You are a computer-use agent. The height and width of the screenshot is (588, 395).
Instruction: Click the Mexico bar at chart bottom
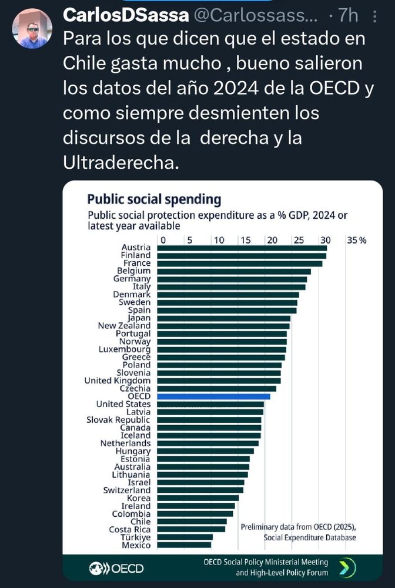pyautogui.click(x=184, y=545)
